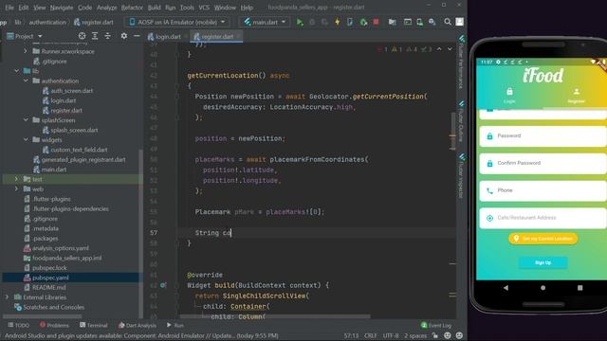The image size is (607, 341).
Task: Expand the web folder
Action: point(17,189)
